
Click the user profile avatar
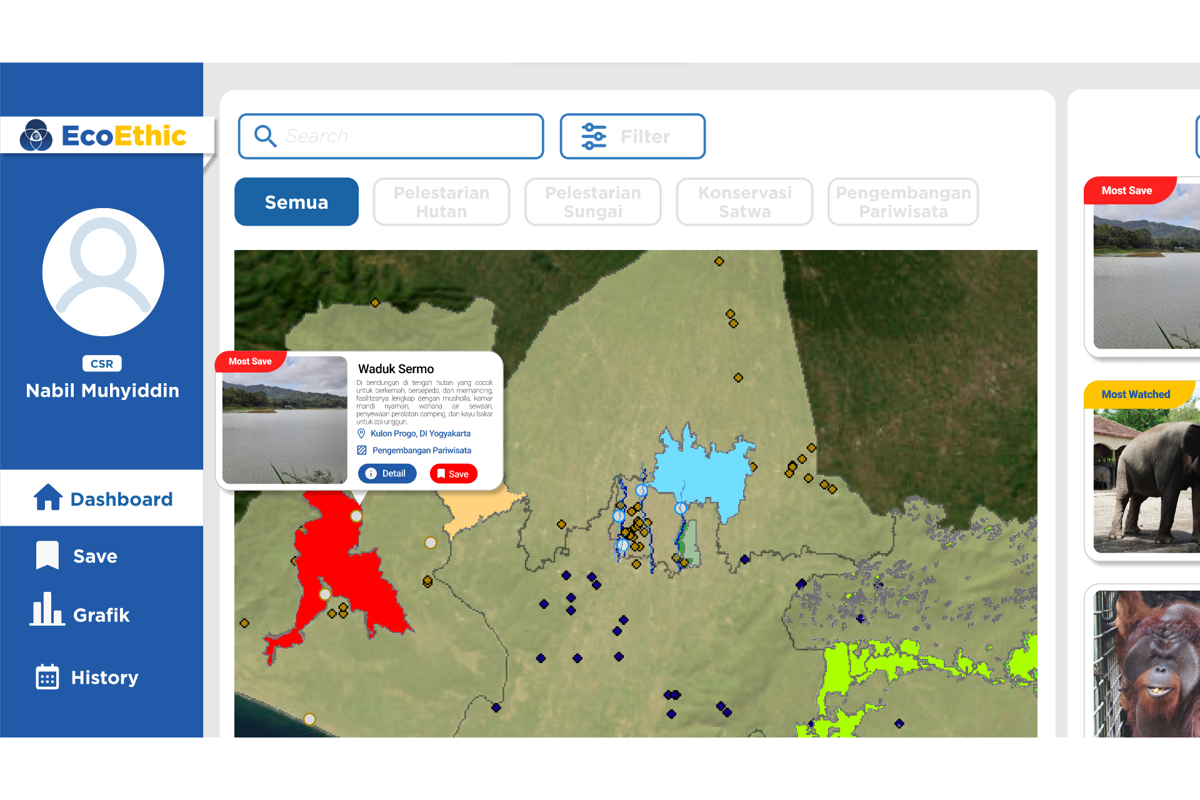tap(103, 272)
